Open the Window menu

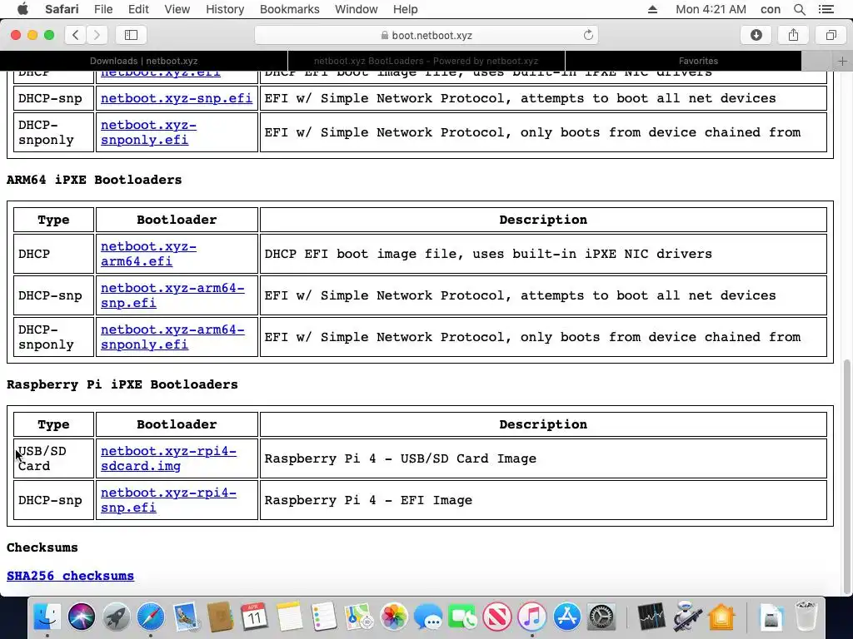click(357, 9)
